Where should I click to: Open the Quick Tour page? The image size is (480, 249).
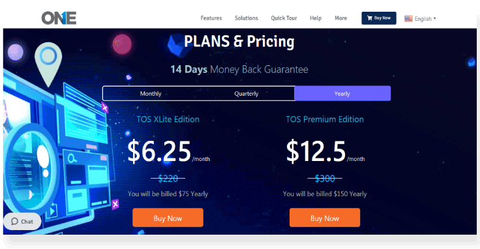coord(284,18)
